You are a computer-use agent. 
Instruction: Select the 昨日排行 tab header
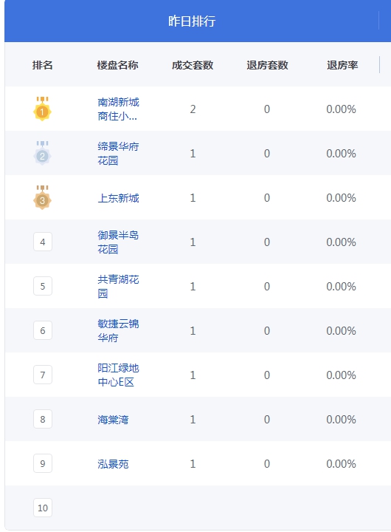pos(192,21)
